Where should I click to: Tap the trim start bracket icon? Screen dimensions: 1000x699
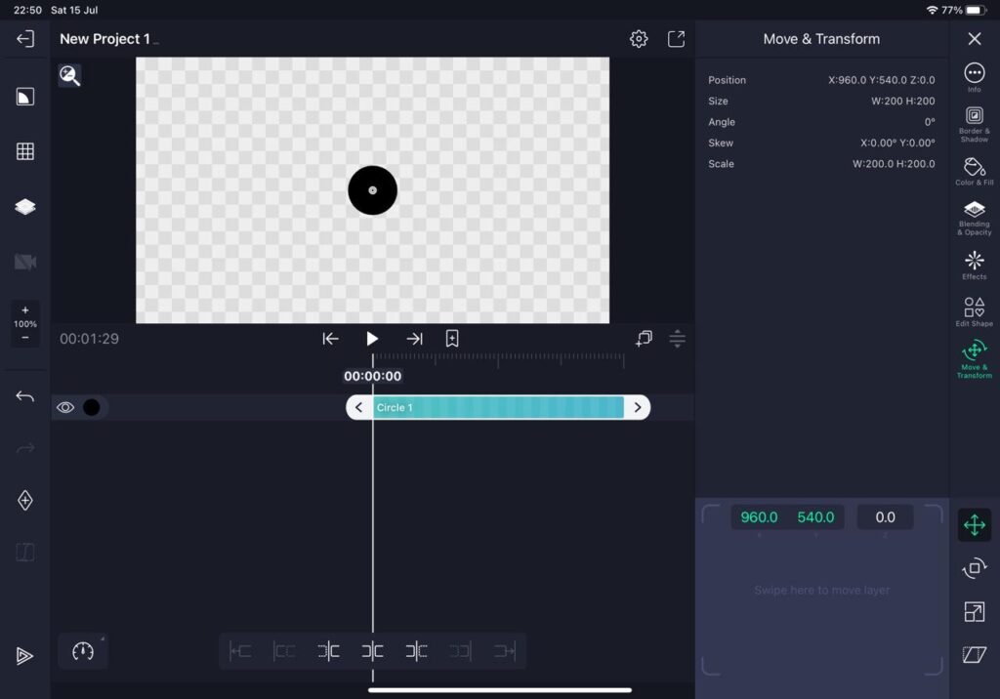click(284, 651)
